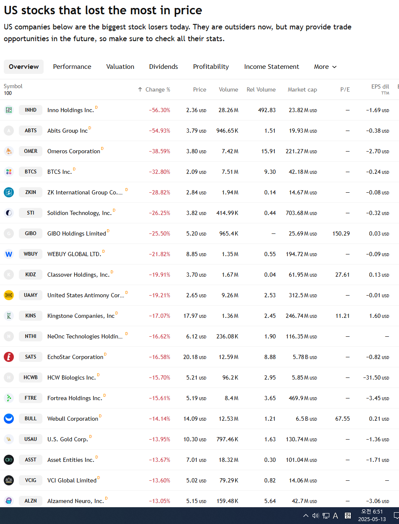Click the Korean IME indicator in tray

pos(348,516)
